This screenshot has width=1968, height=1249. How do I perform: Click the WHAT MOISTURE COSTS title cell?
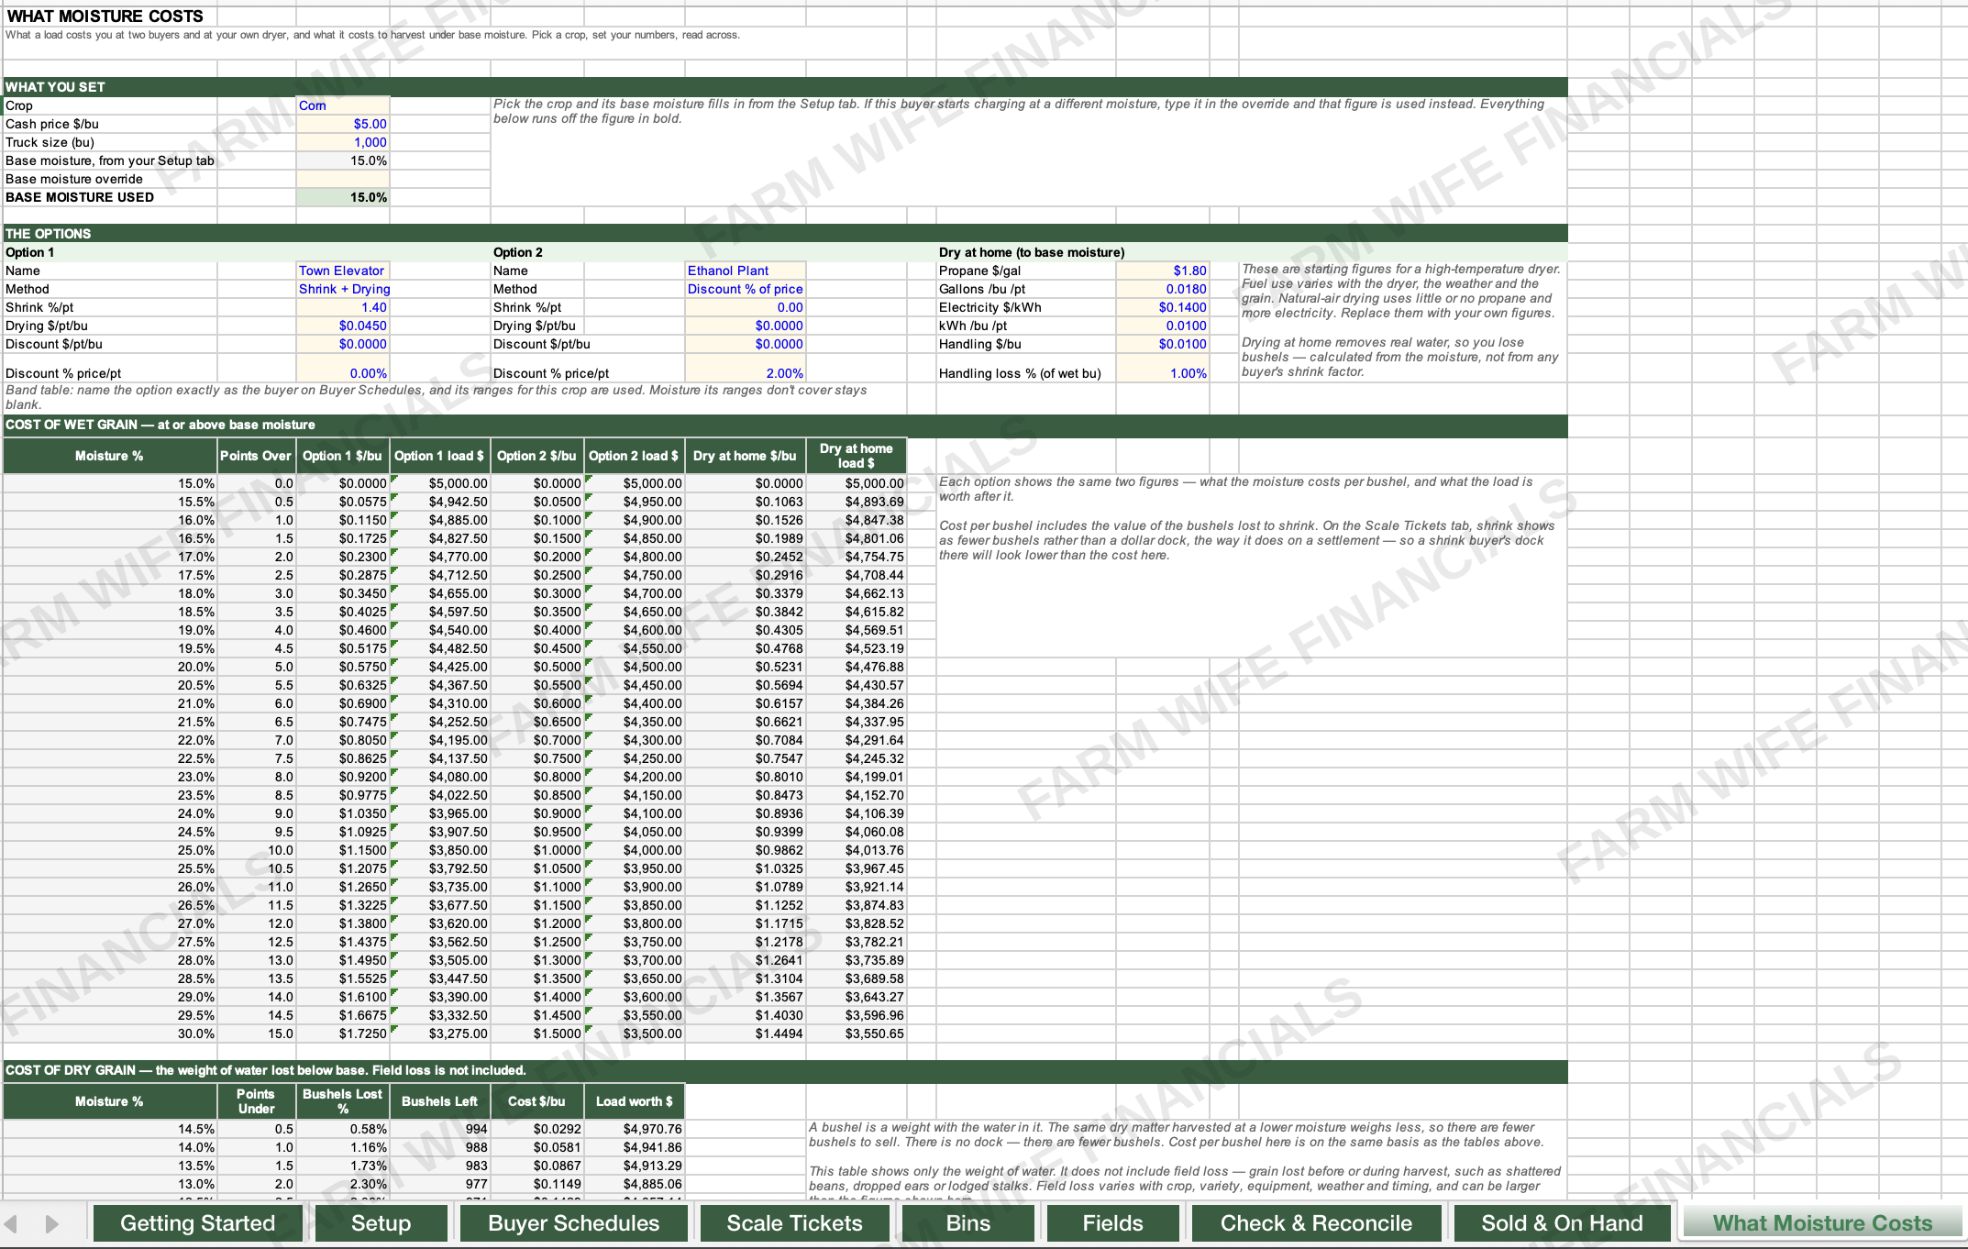[x=105, y=17]
